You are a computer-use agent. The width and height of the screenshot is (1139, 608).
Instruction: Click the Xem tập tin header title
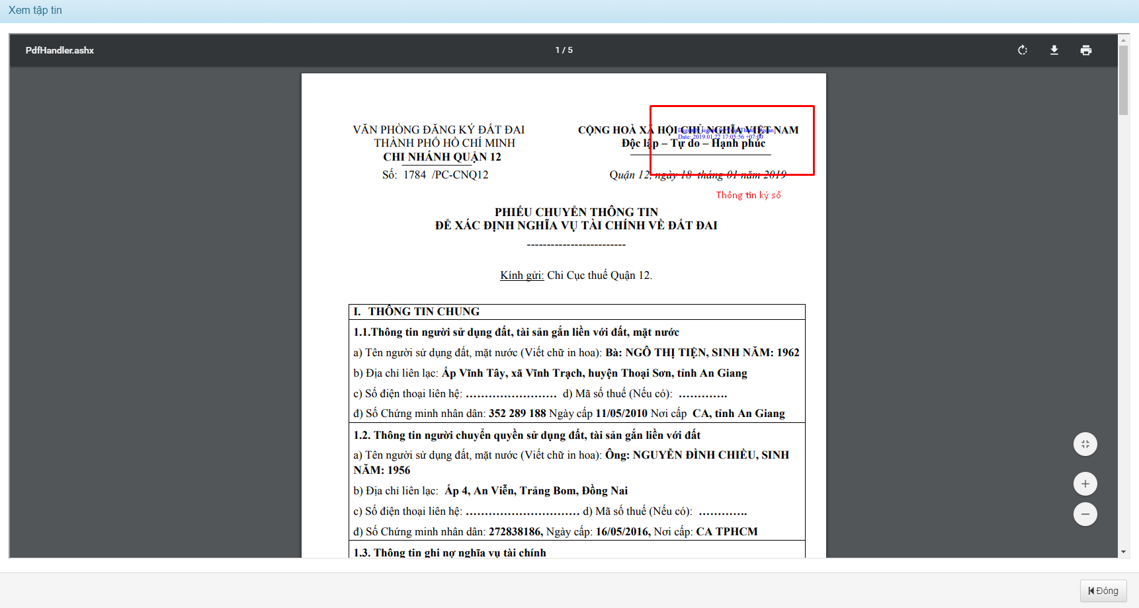34,10
